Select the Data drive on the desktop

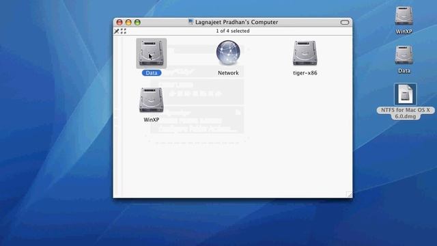click(x=404, y=55)
